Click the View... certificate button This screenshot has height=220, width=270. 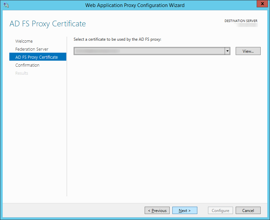pos(248,51)
